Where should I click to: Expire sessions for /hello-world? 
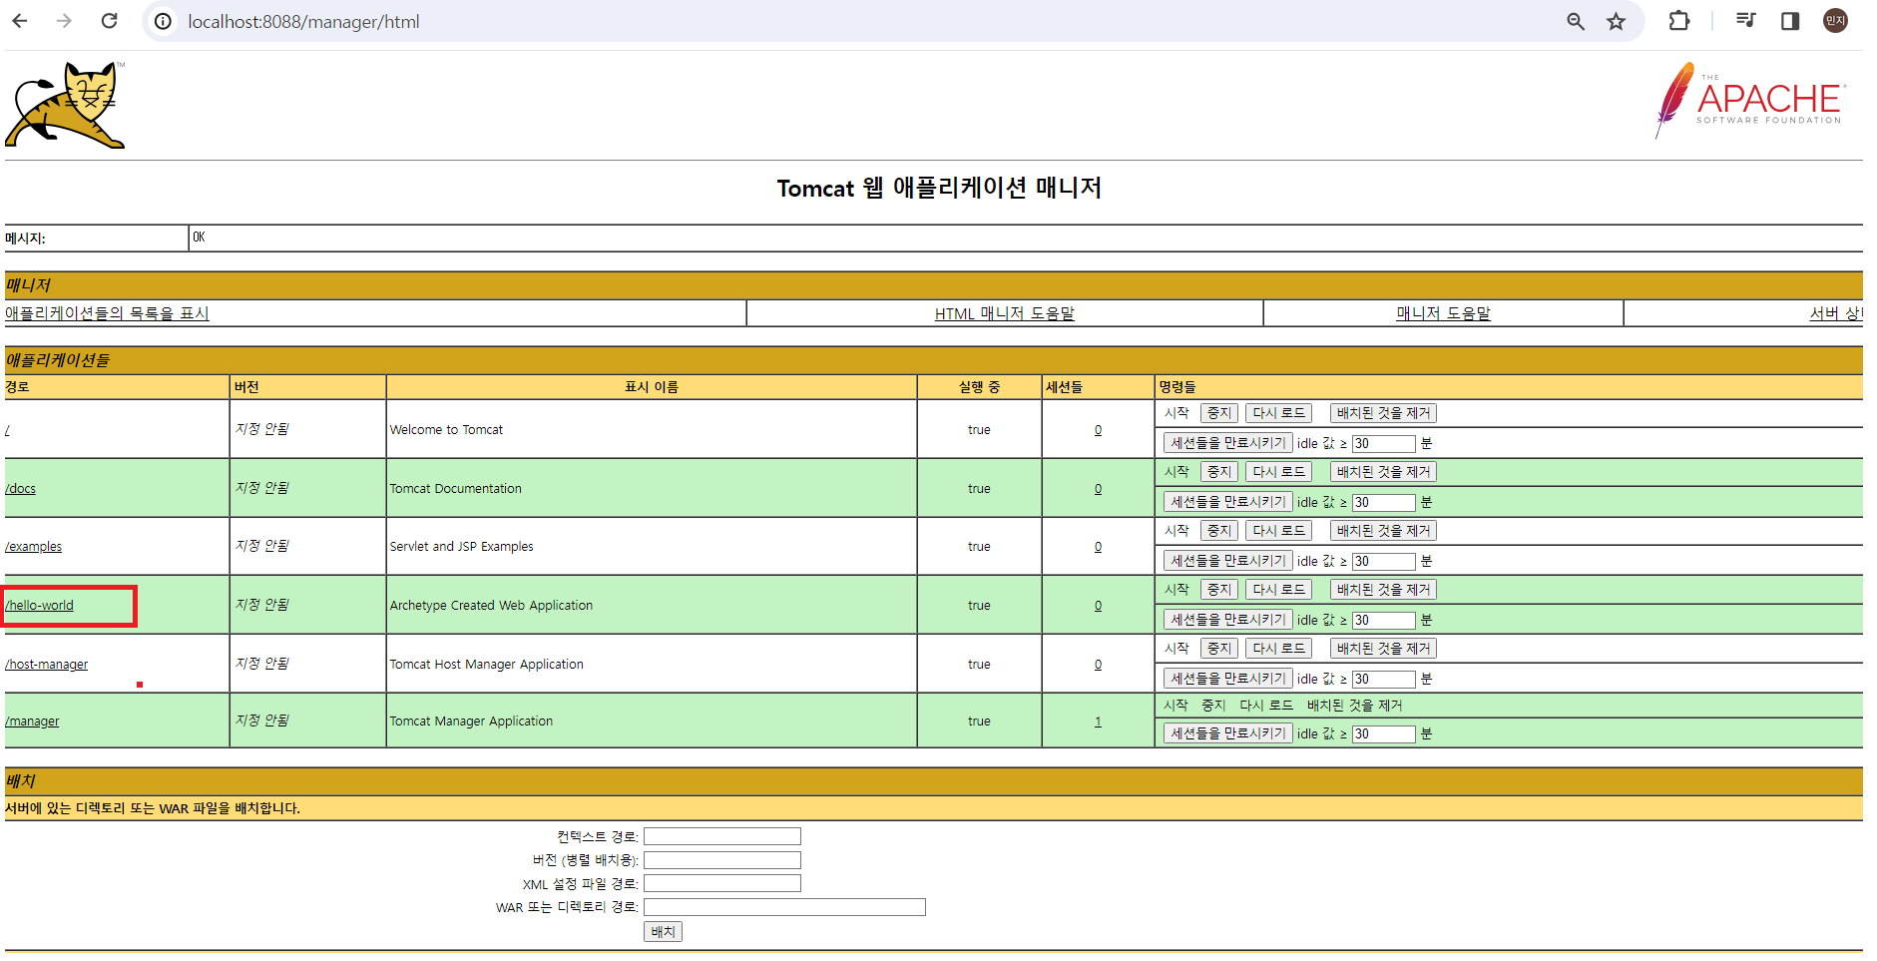click(1227, 620)
